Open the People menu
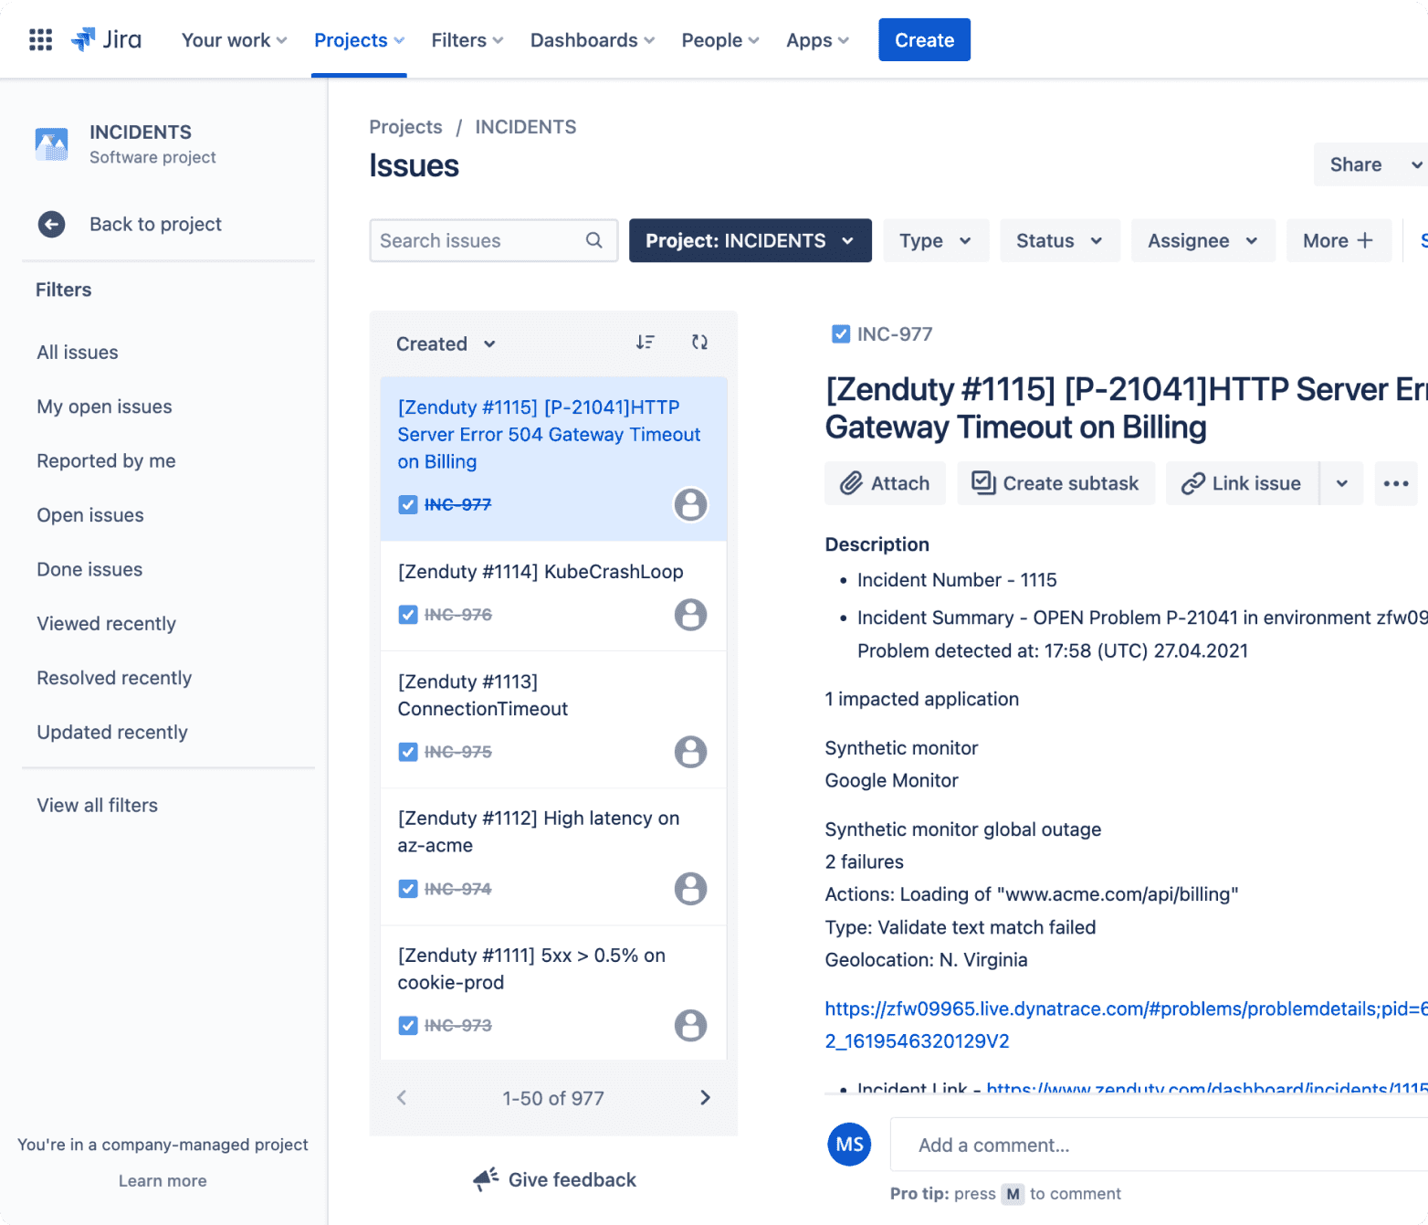Screen dimensions: 1428x1225 719,40
